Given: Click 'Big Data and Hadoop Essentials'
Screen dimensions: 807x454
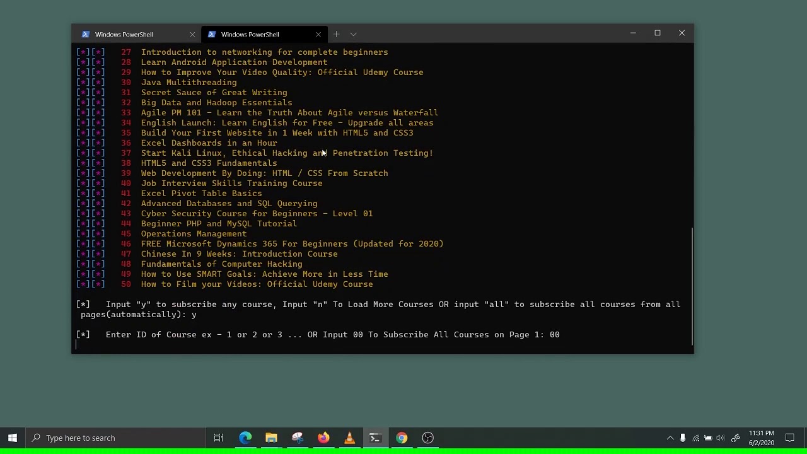Looking at the screenshot, I should click(x=216, y=103).
